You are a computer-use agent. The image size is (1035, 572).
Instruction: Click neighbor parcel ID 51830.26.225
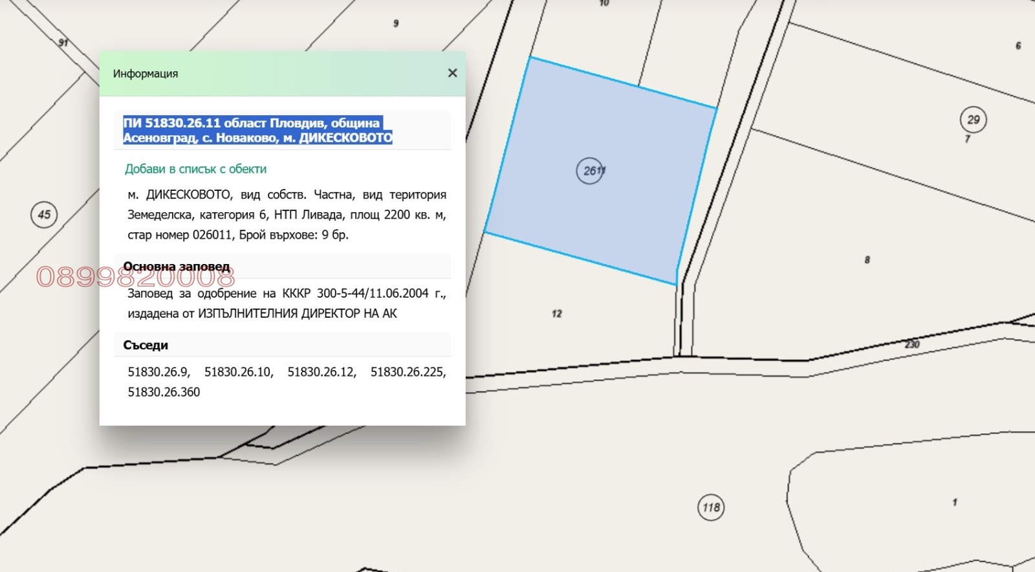pyautogui.click(x=408, y=372)
